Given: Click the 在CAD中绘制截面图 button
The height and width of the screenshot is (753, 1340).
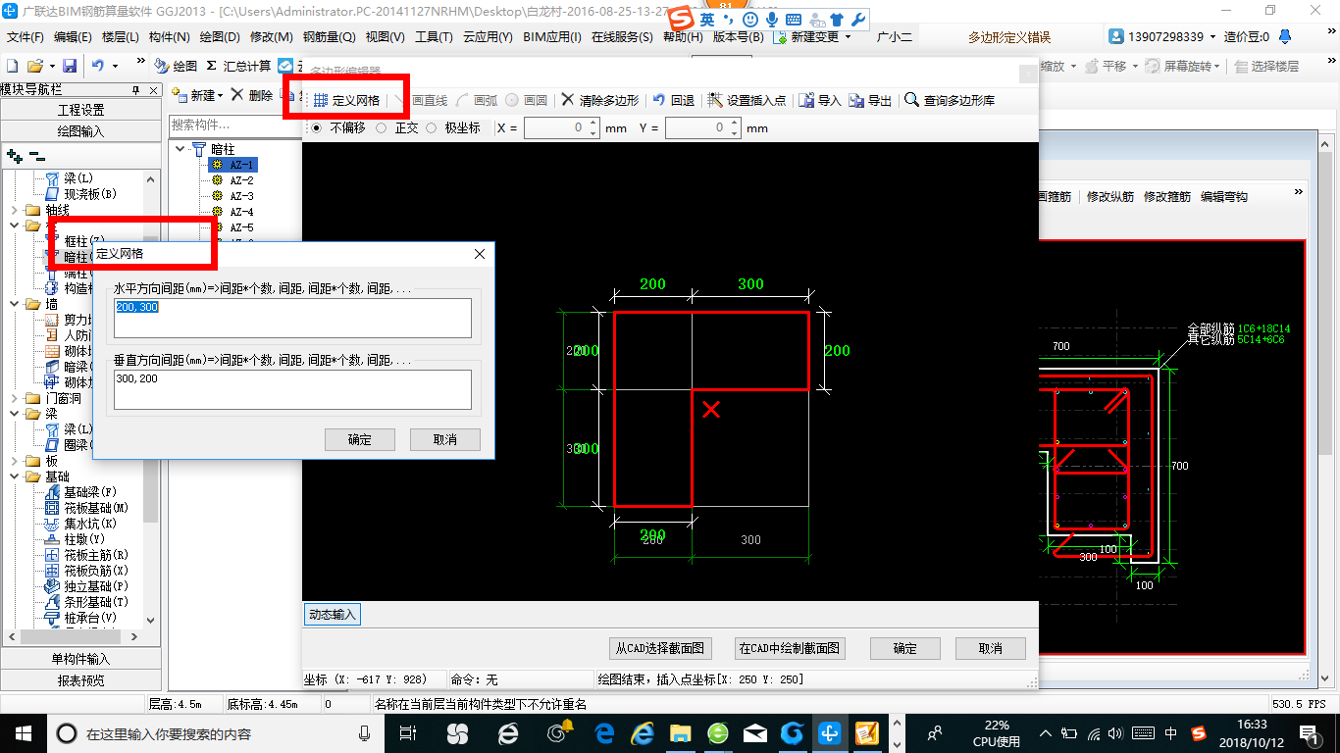Looking at the screenshot, I should pyautogui.click(x=790, y=648).
